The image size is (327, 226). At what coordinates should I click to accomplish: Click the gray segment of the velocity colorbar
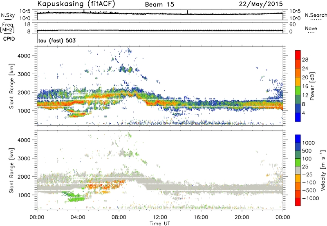pyautogui.click(x=298, y=170)
